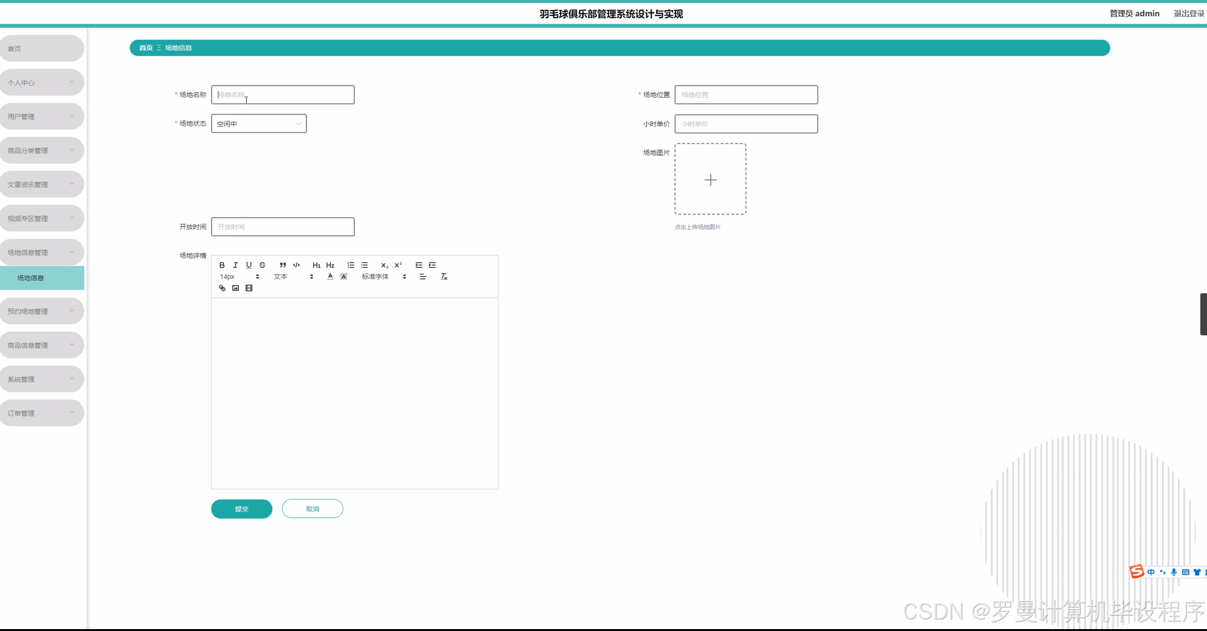Screen dimensions: 1207x631
Task: Expand the 预约场地管理 sidebar menu
Action: 42,311
